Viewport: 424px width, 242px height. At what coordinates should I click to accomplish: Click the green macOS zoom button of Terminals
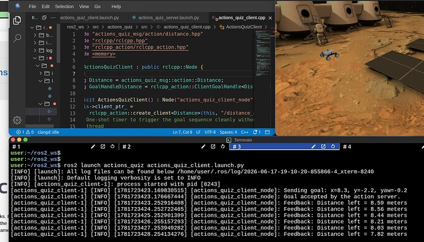click(25, 140)
